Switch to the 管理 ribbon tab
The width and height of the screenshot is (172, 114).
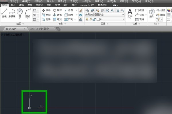pyautogui.click(x=57, y=5)
